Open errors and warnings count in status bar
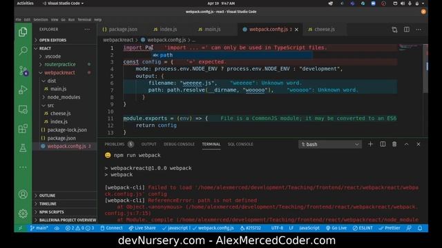The image size is (442, 248). 80,228
